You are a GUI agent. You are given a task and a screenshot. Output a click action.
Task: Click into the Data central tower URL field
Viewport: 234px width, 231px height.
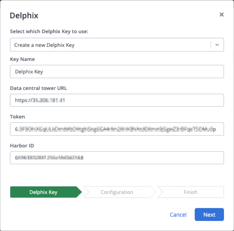tap(117, 100)
